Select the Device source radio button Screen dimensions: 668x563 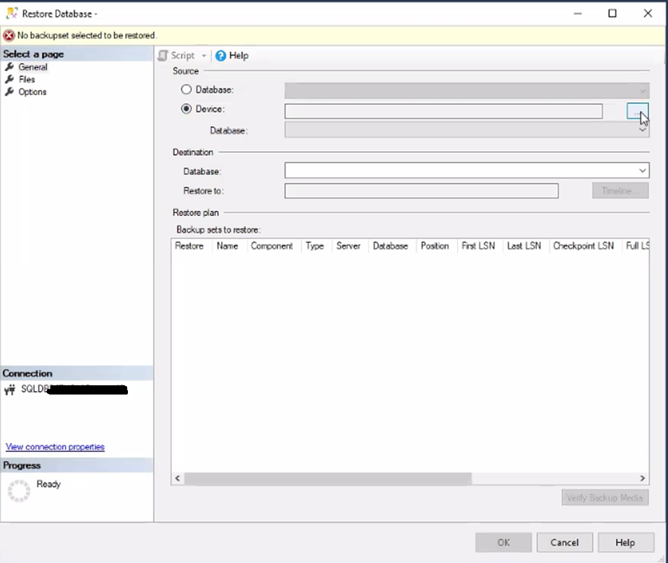(x=187, y=109)
